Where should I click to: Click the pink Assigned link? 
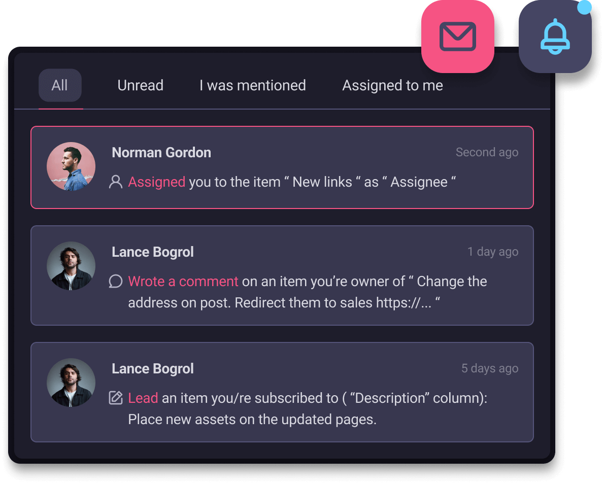(156, 182)
